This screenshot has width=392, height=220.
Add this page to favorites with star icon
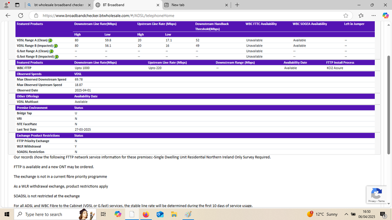pyautogui.click(x=346, y=16)
